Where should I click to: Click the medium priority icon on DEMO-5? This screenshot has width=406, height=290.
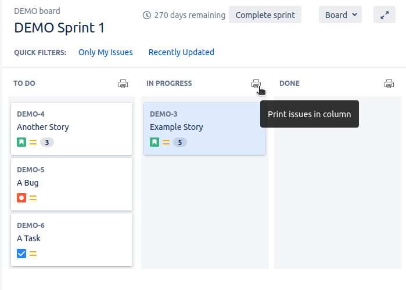tap(33, 198)
